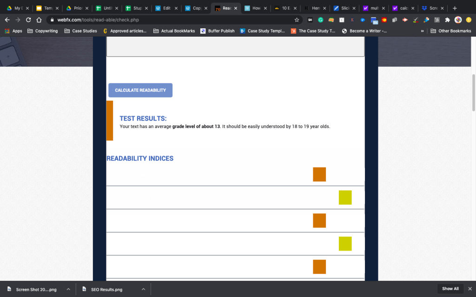476x297 pixels.
Task: Bookmark this page with the star icon
Action: click(297, 20)
